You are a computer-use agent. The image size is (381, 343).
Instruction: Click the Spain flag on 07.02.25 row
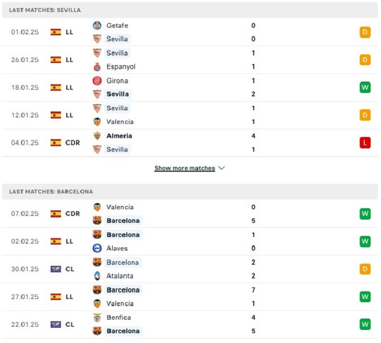click(x=56, y=214)
